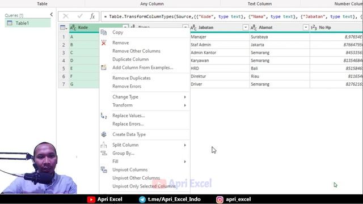Open the Nama column filter dropdown

185,27
